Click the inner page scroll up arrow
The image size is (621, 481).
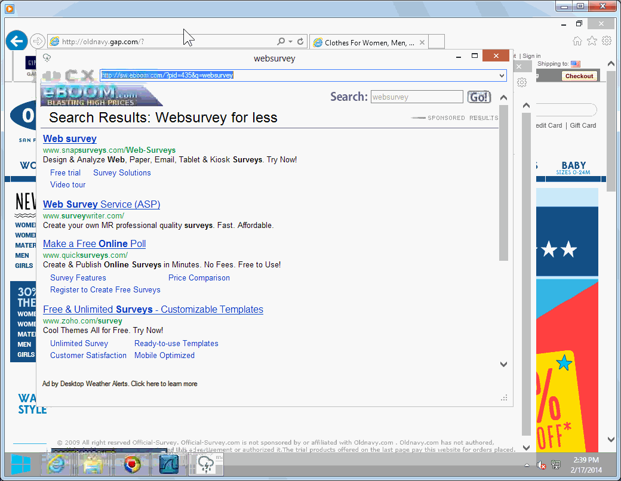point(526,105)
